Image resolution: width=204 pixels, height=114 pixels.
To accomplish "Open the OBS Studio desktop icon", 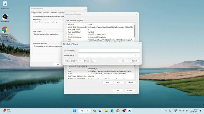I will [5, 18].
